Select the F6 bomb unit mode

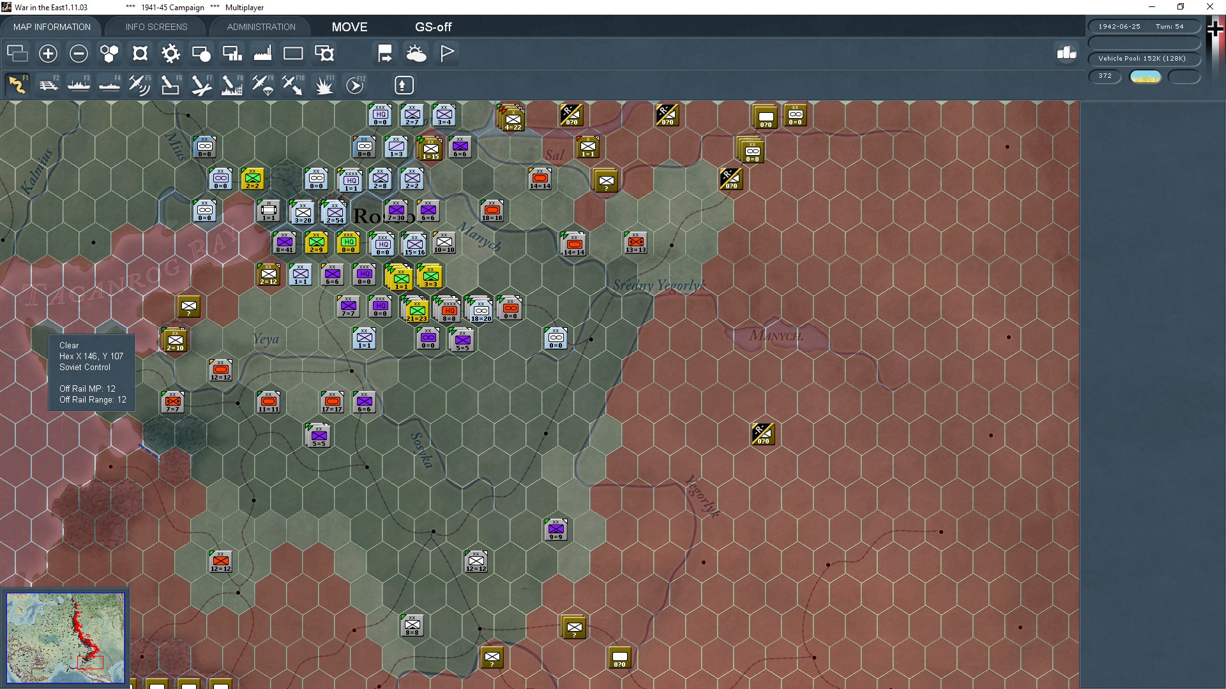pyautogui.click(x=170, y=85)
